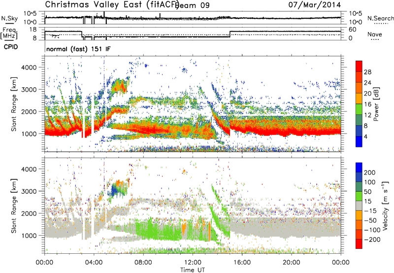Click the '60' Nave axis tick
The width and height of the screenshot is (394, 273).
tap(352, 30)
